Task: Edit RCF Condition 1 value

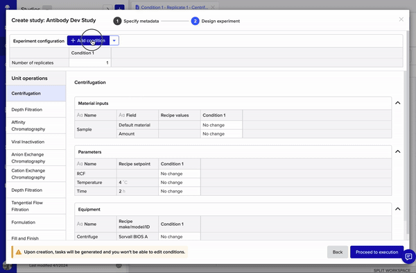Action: coord(180,174)
